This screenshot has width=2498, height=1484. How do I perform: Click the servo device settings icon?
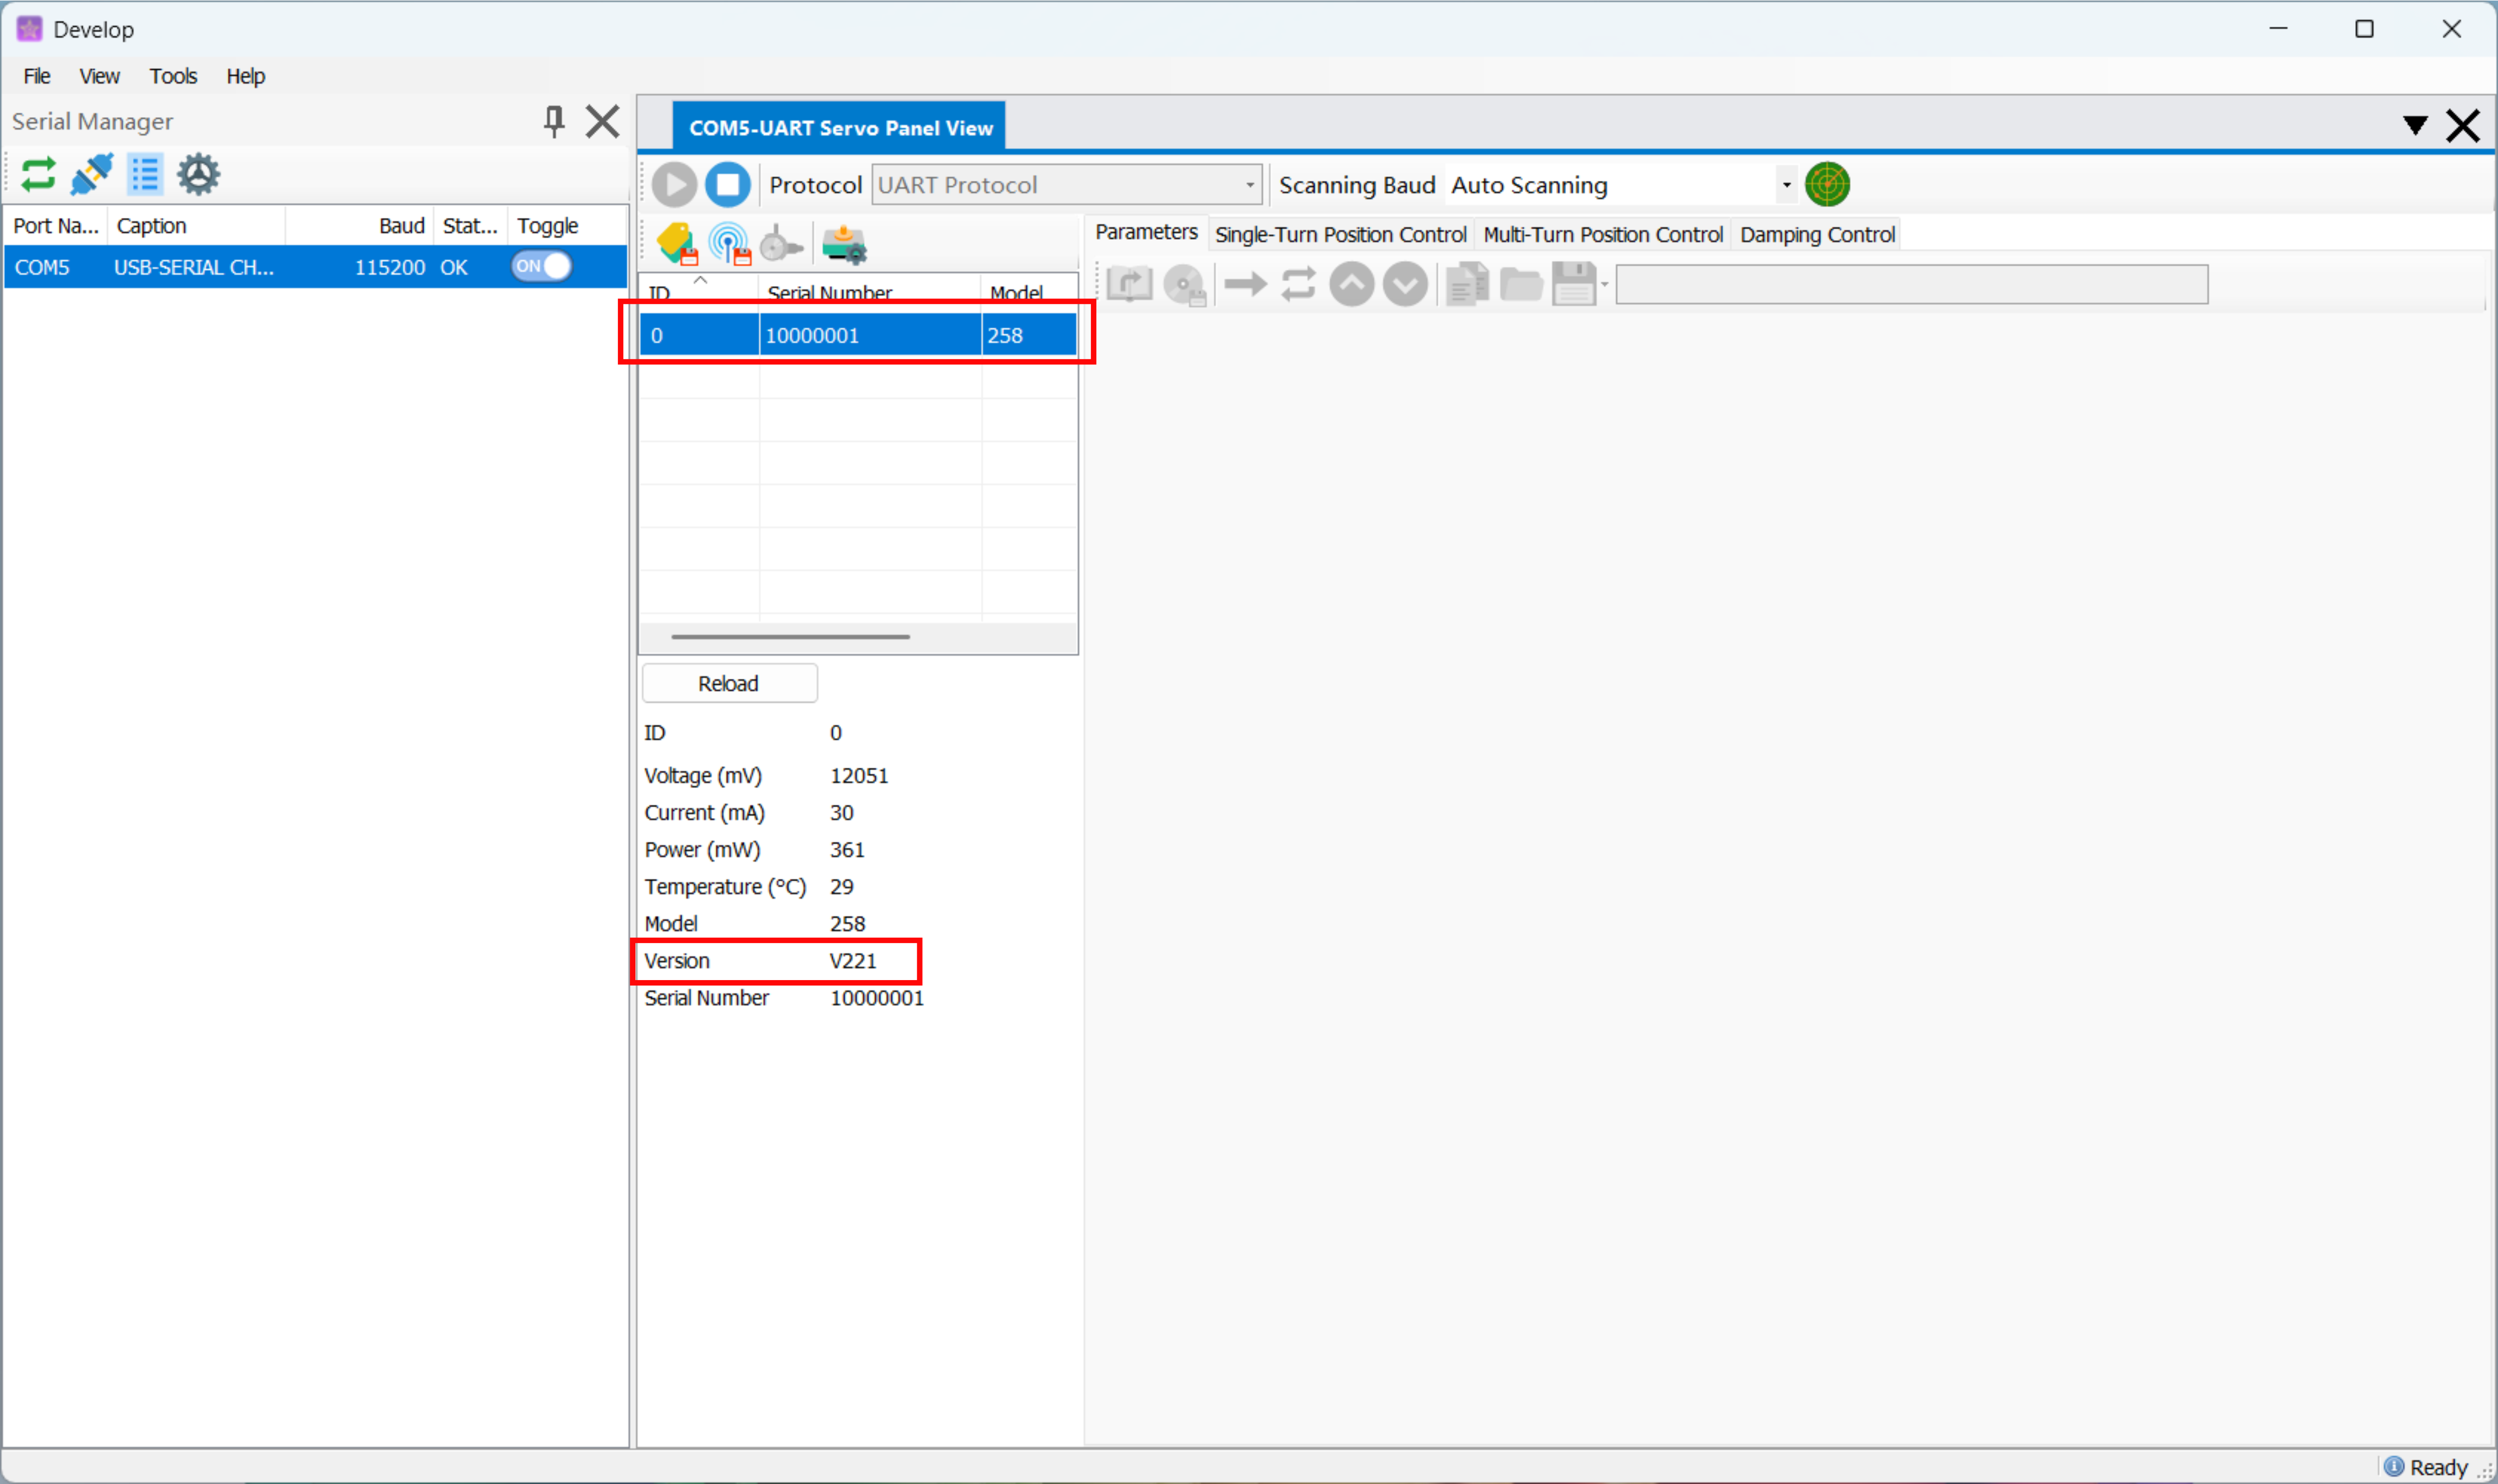tap(844, 243)
